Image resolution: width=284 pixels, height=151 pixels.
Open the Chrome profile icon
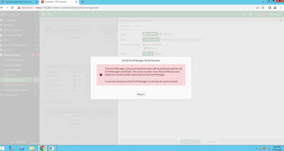click(x=275, y=8)
